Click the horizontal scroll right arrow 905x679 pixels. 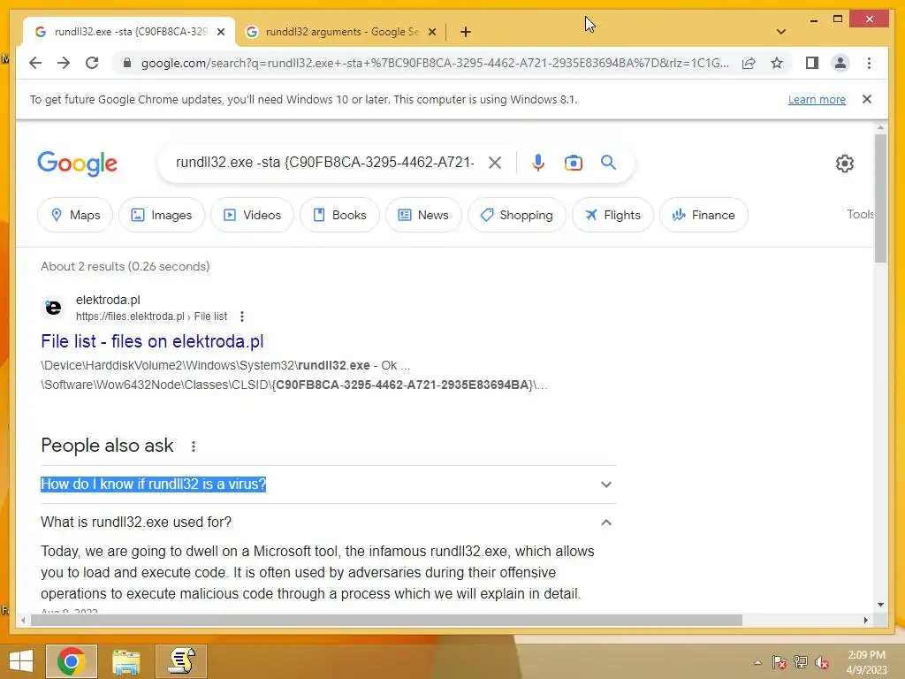(x=866, y=620)
